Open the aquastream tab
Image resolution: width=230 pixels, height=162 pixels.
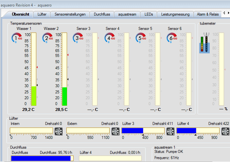127,14
